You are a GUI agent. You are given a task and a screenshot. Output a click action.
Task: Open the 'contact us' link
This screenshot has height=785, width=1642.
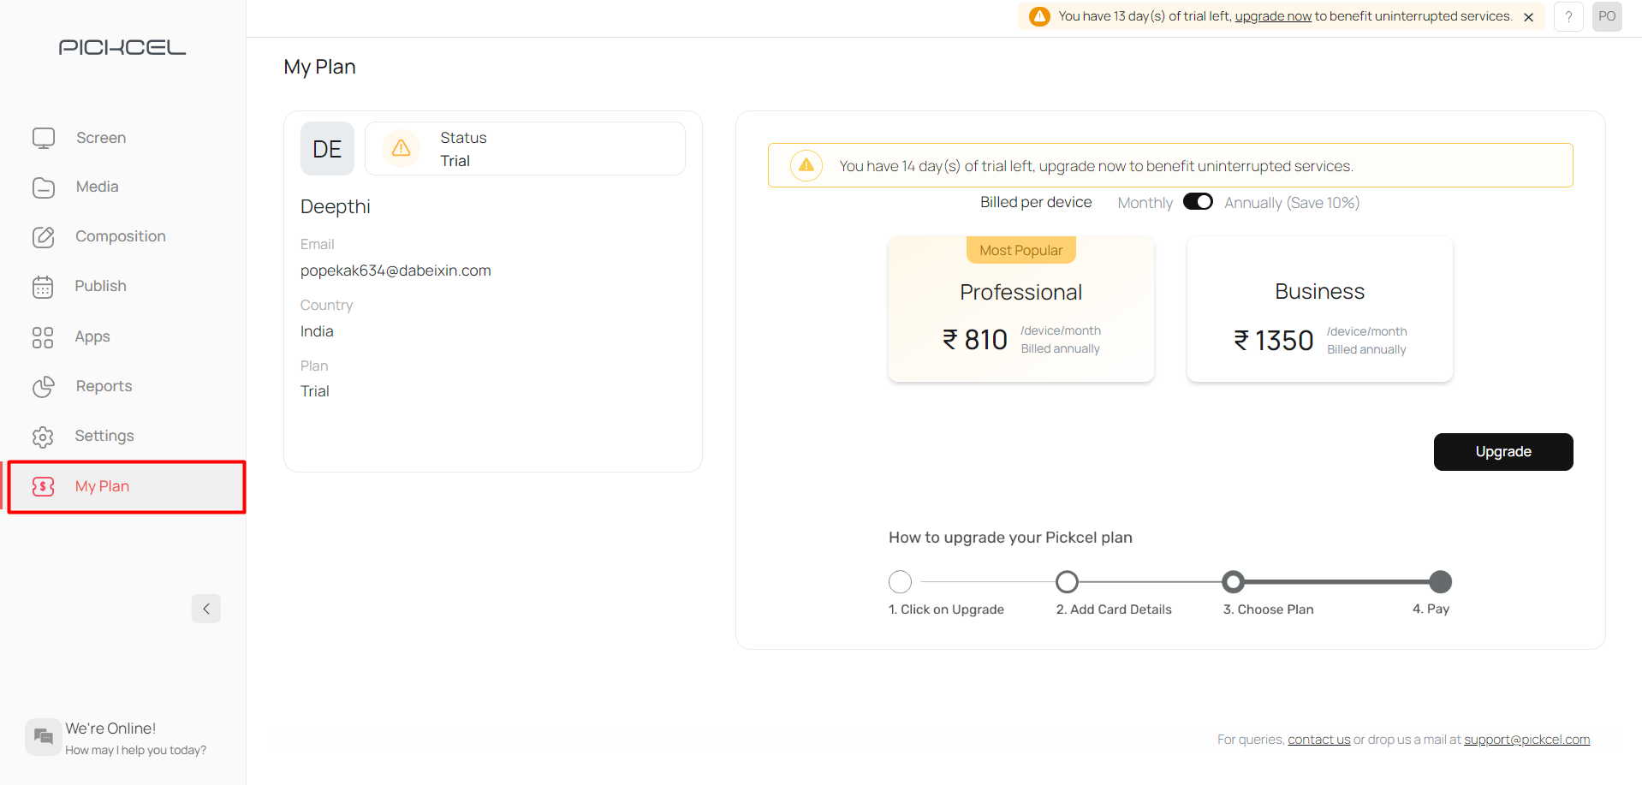tap(1319, 740)
